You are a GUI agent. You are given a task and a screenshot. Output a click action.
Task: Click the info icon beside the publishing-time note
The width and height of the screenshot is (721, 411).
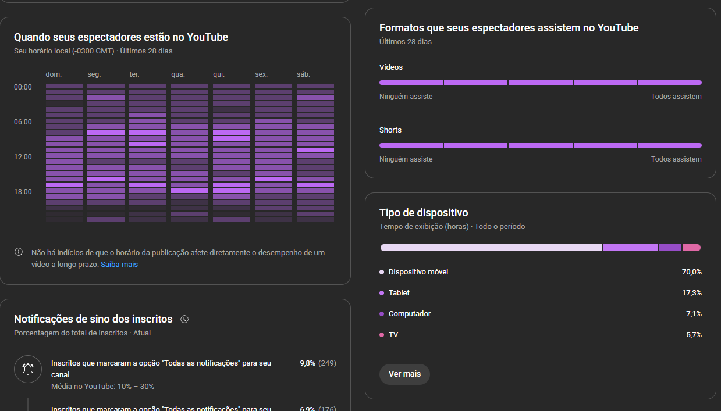[19, 252]
